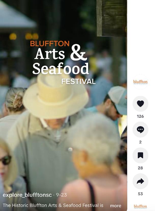Viewport: 155px width, 211px height.
Task: Click the Arts & Seafood title overlay
Action: point(61,59)
